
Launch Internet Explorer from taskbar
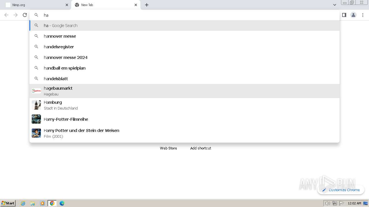(x=23, y=203)
